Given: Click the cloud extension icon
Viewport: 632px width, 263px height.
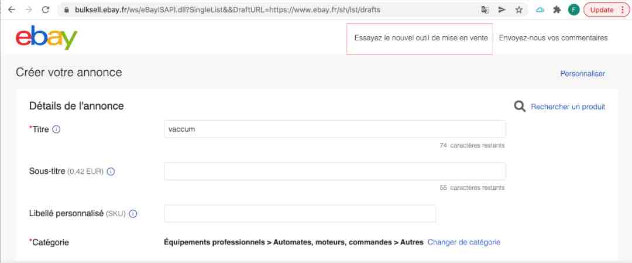Looking at the screenshot, I should pos(540,10).
